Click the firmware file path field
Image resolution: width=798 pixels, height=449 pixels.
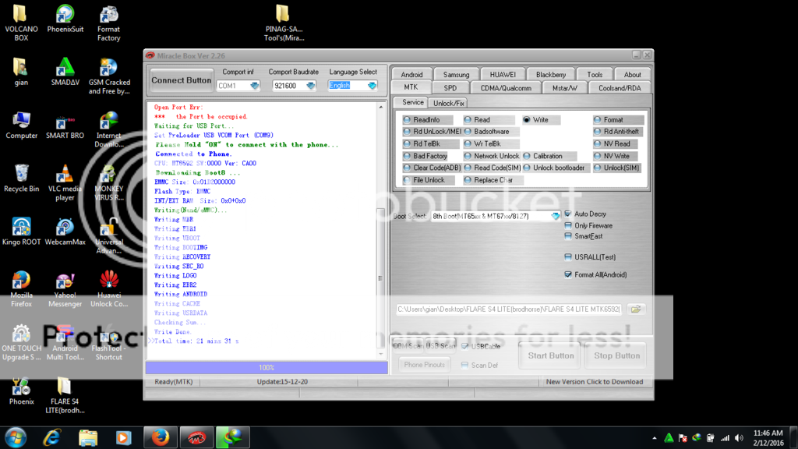(x=509, y=309)
